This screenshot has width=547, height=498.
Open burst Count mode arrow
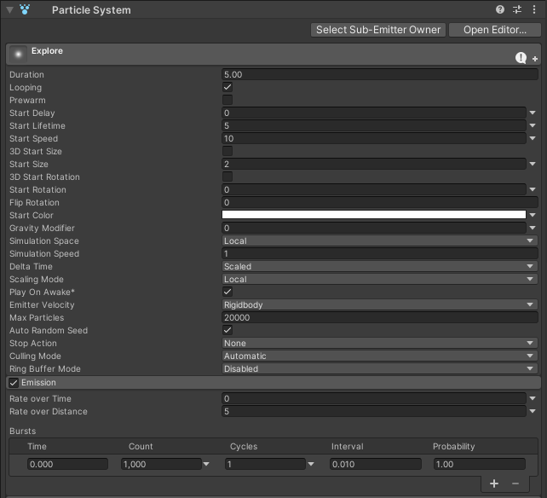click(206, 464)
